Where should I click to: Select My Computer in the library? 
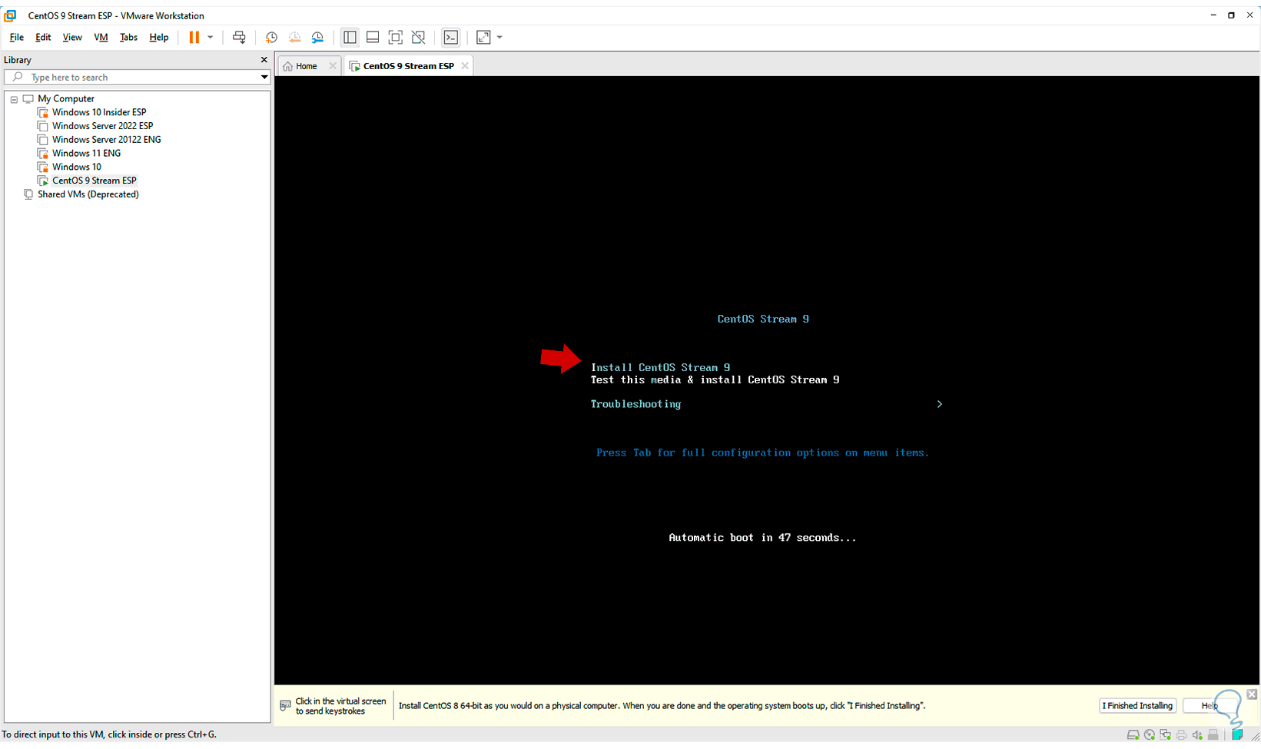(x=66, y=98)
